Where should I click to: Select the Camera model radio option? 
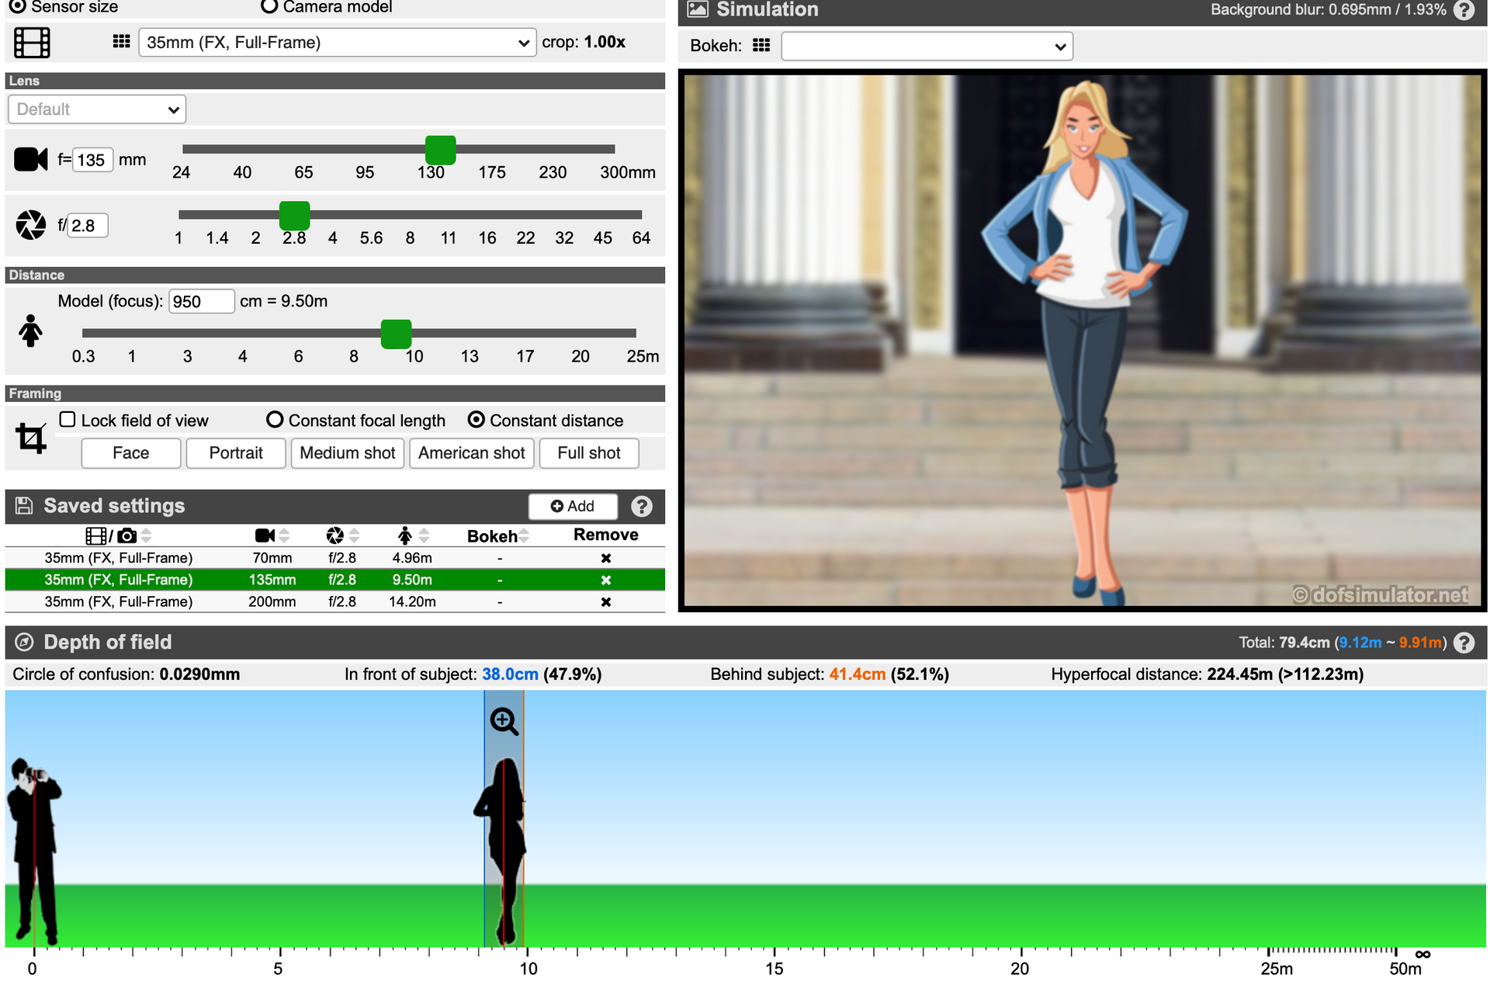coord(269,7)
